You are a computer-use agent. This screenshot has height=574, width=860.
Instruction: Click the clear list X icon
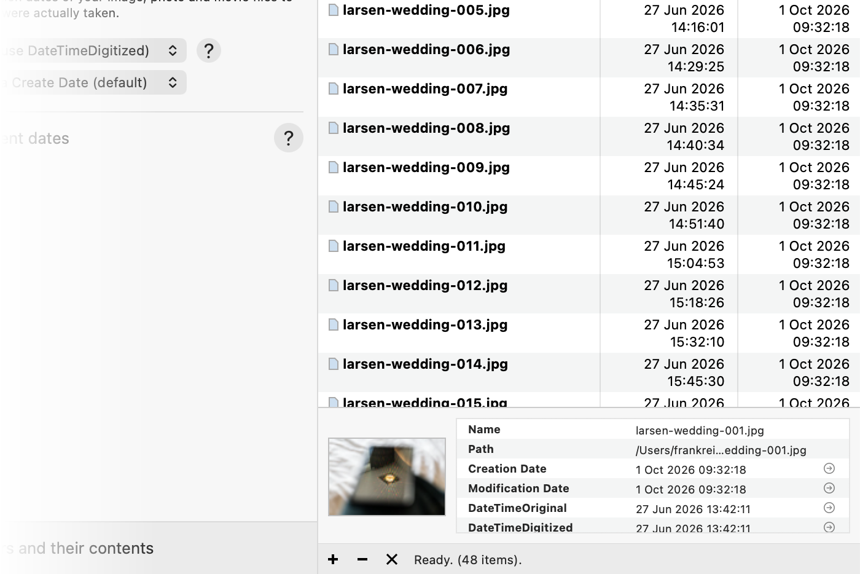click(x=392, y=559)
